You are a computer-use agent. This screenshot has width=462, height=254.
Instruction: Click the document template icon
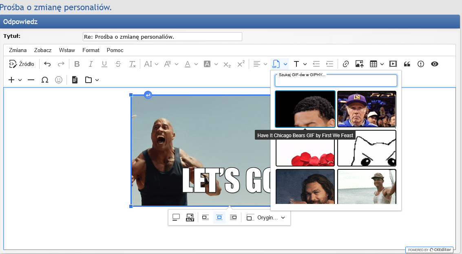(75, 80)
